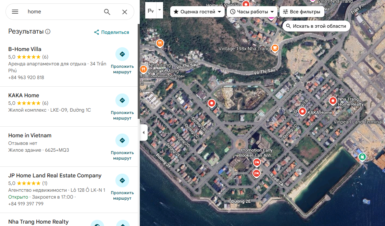Click the orange restaurant pin above Võ Thị Sáu
Image resolution: width=385 pixels, height=226 pixels.
pos(160,43)
